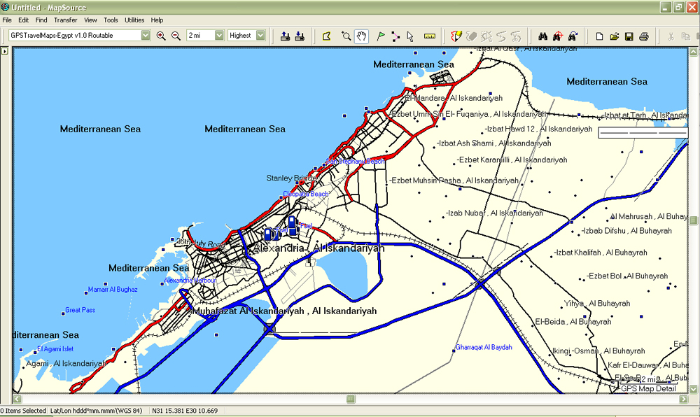The height and width of the screenshot is (417, 700).
Task: Open the Utilities menu
Action: click(x=134, y=20)
